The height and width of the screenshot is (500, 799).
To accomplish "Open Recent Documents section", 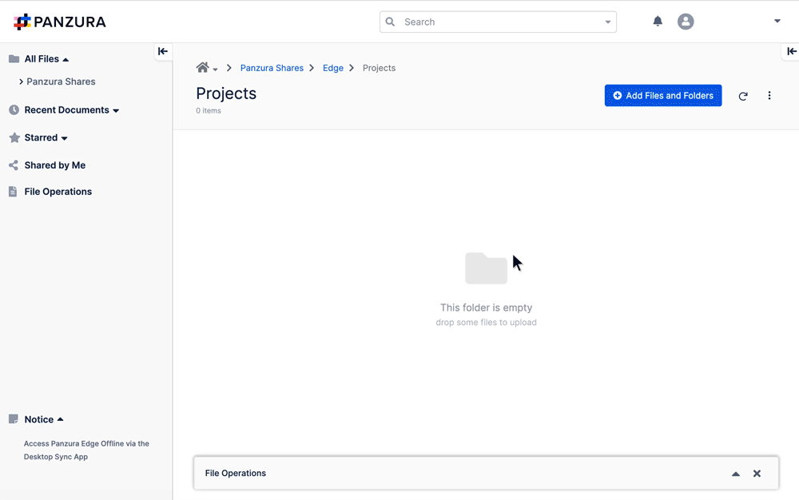I will coord(66,110).
